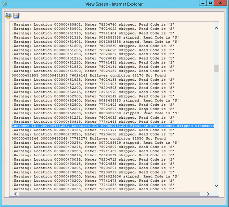Click warning line for Location 000000451900
The width and height of the screenshot is (229, 207).
[93, 71]
